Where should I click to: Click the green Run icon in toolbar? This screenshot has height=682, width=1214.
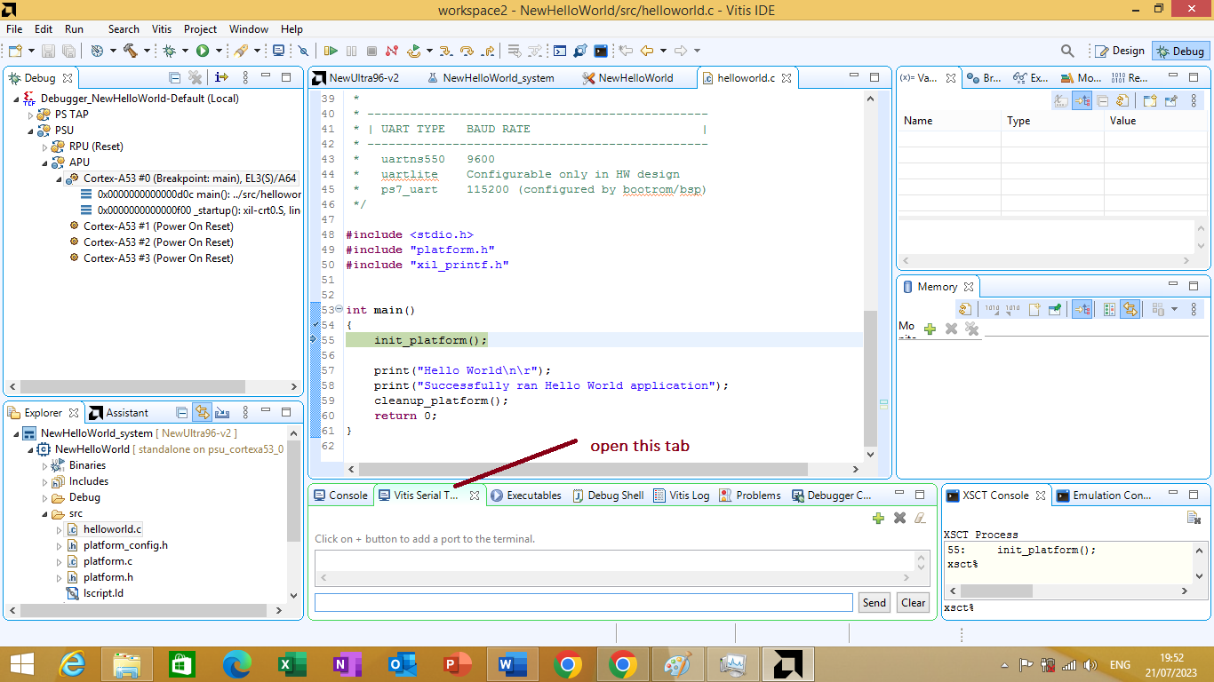tap(203, 51)
